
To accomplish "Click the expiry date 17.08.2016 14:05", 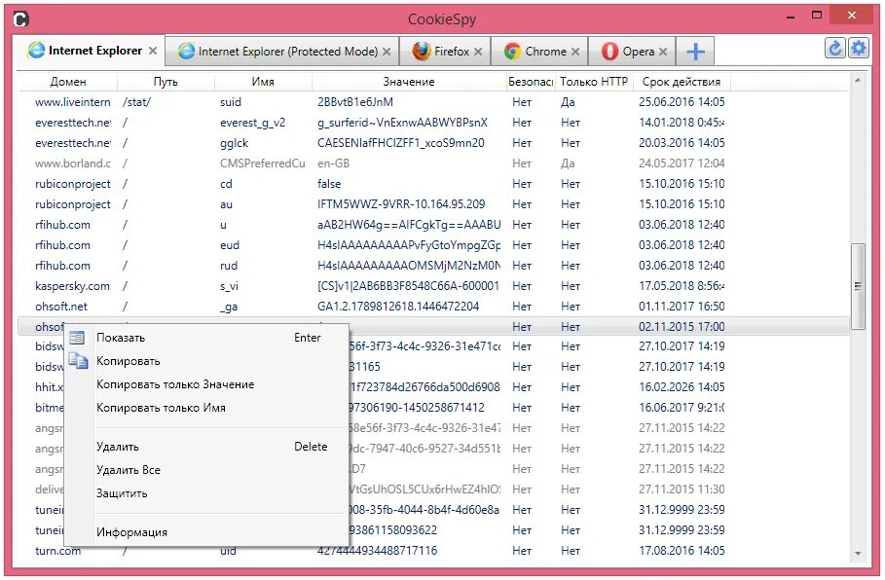I will (x=682, y=551).
